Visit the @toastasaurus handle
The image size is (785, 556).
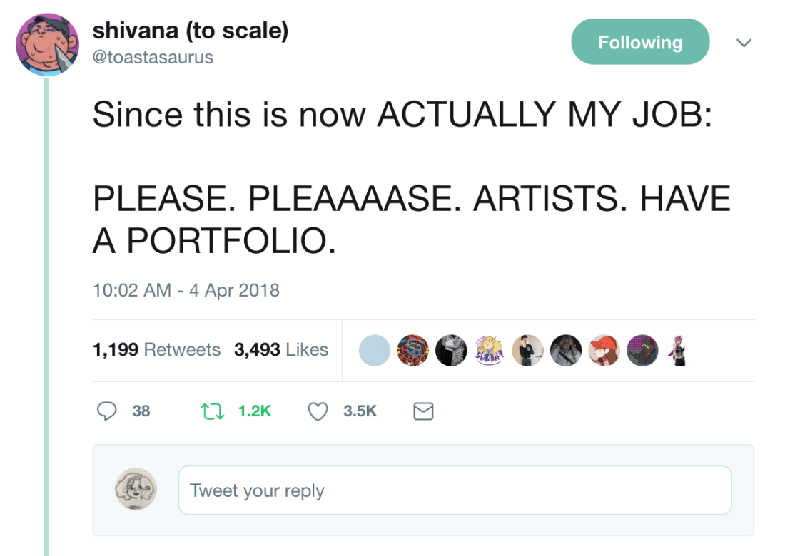[x=153, y=57]
